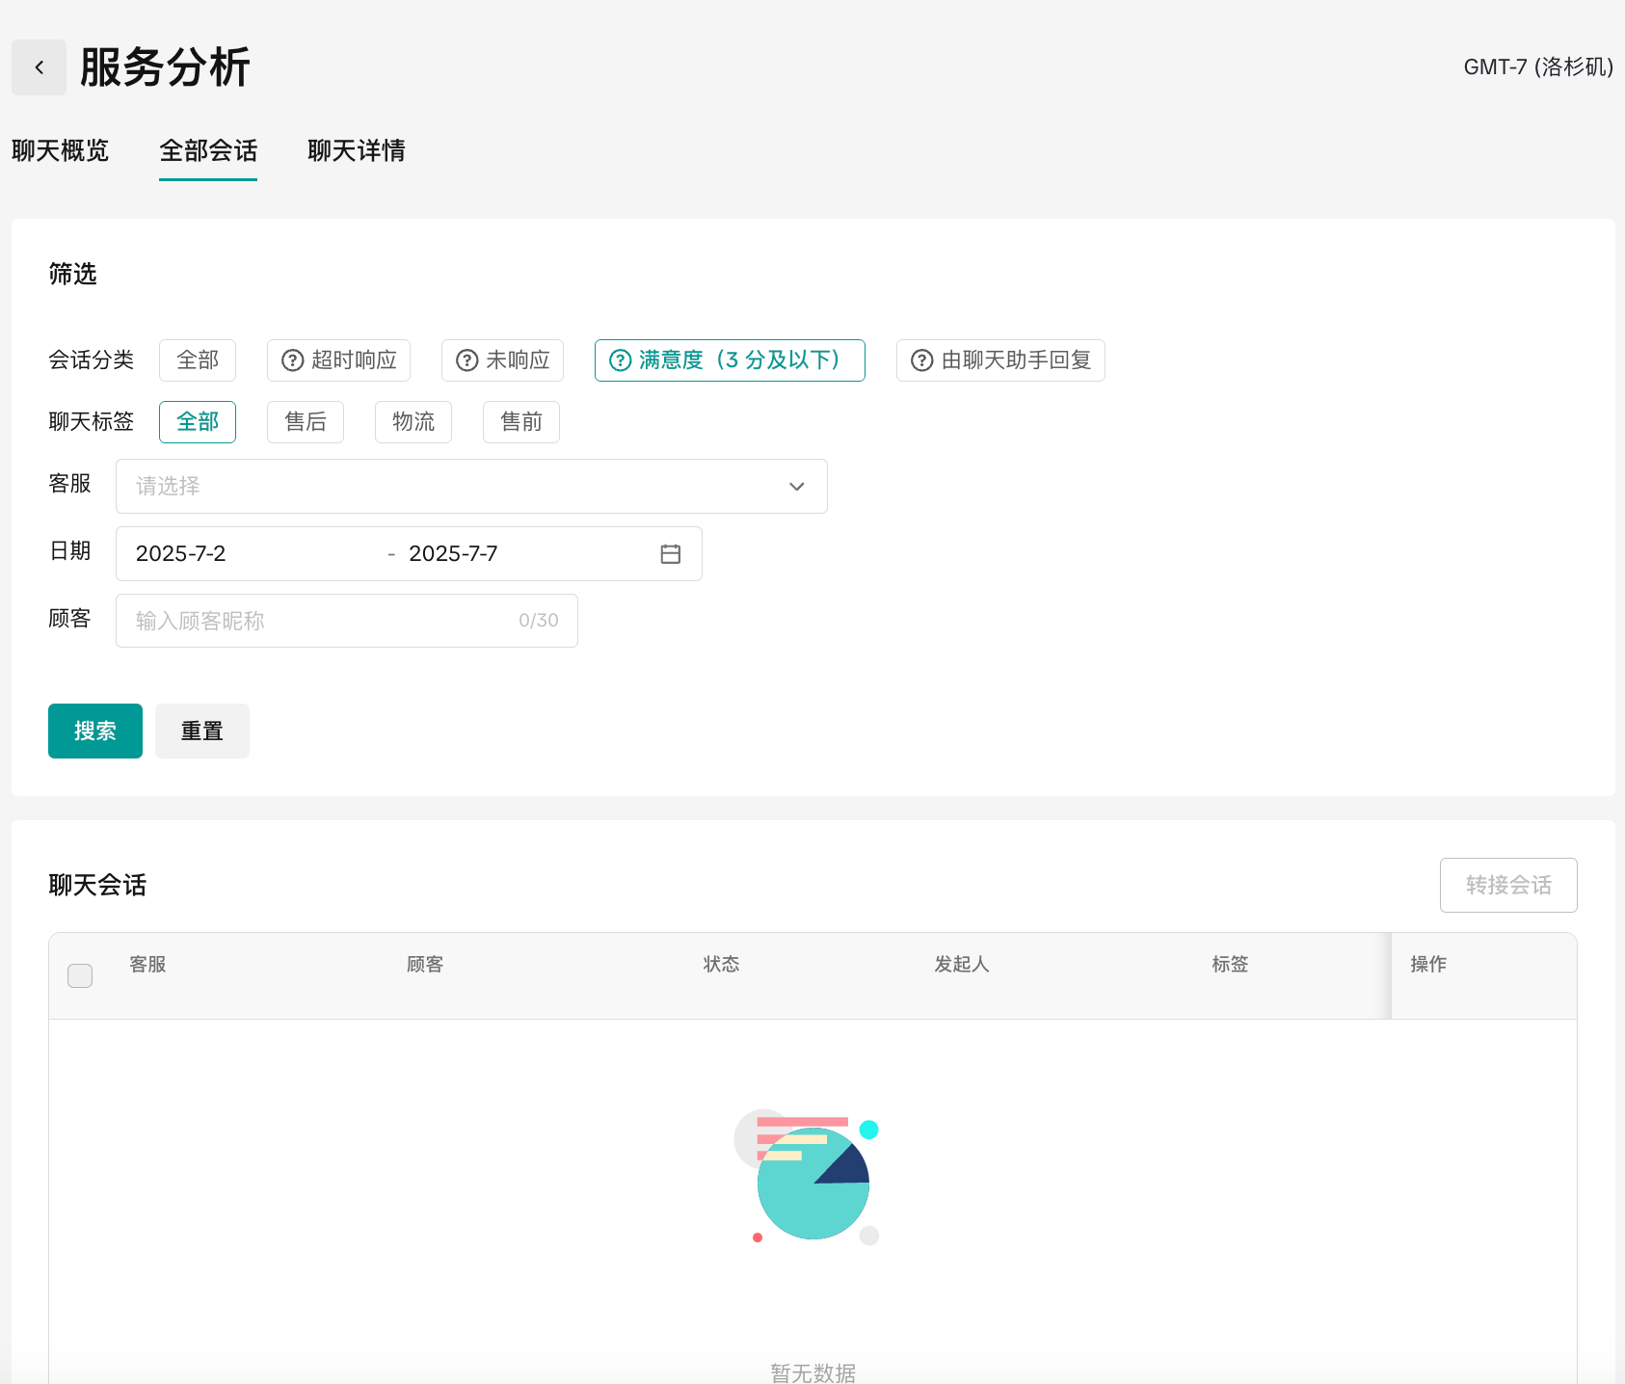Viewport: 1625px width, 1384px height.
Task: Click help icon next to 满意度 filter
Action: pyautogui.click(x=621, y=360)
